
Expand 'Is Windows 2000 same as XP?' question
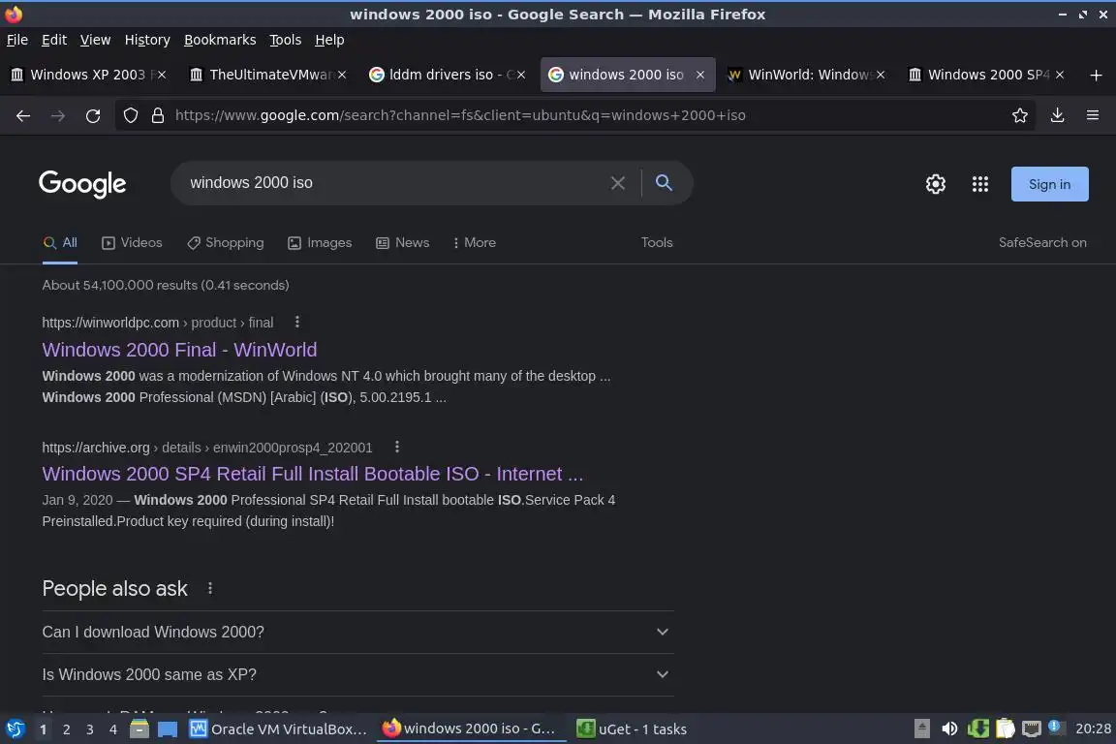pos(358,675)
